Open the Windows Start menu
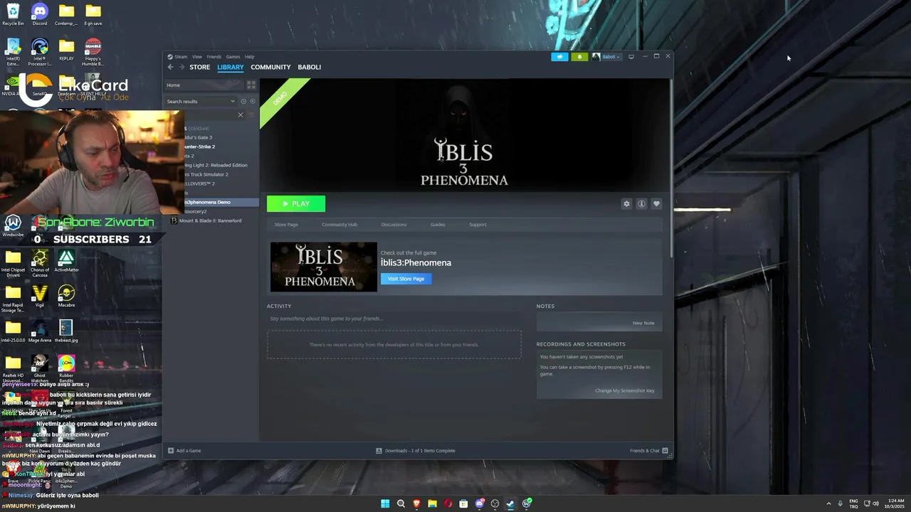The height and width of the screenshot is (512, 911). coord(385,503)
